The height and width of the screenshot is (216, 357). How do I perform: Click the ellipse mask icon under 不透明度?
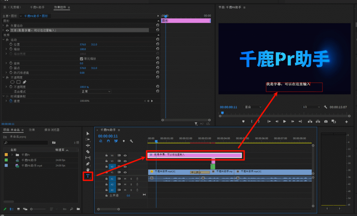pos(12,82)
